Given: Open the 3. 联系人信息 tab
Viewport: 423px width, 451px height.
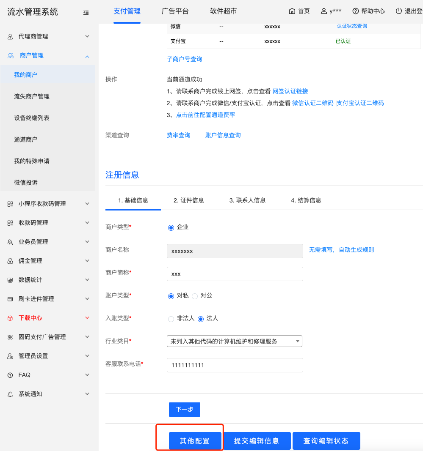Looking at the screenshot, I should click(247, 200).
